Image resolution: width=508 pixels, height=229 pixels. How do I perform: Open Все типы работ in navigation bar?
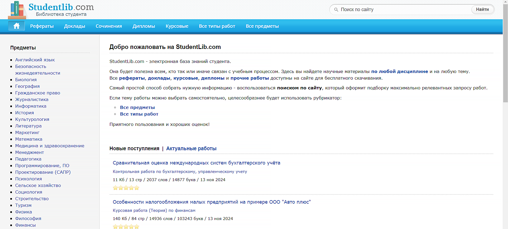coord(217,26)
